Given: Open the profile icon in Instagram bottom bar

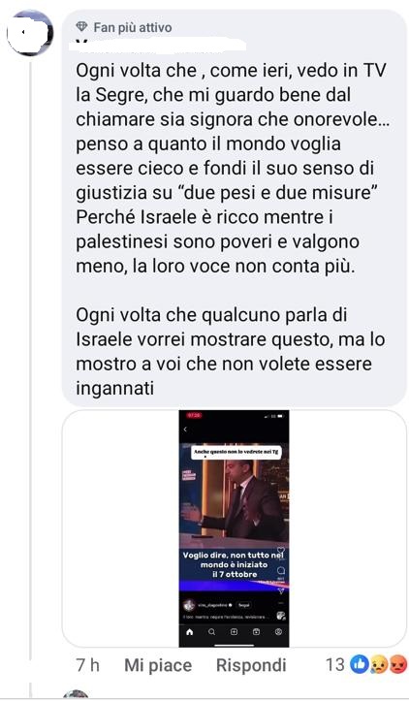Looking at the screenshot, I should click(x=278, y=632).
